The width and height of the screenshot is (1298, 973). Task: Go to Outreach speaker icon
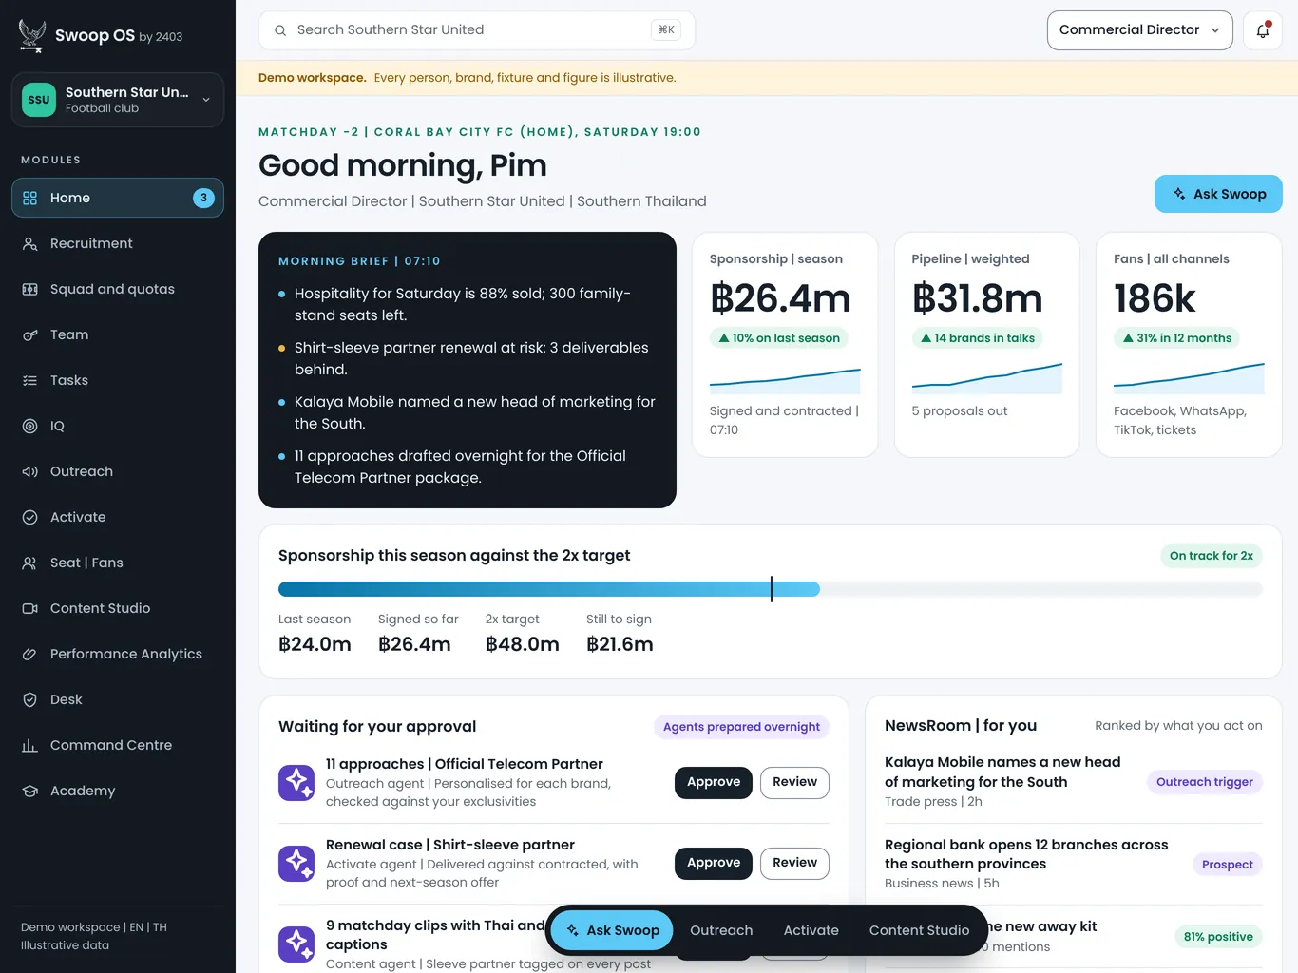(x=30, y=471)
